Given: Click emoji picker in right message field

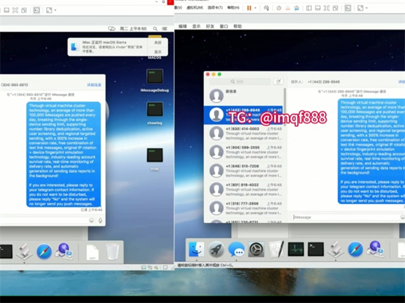Looking at the screenshot, I should pyautogui.click(x=402, y=217).
